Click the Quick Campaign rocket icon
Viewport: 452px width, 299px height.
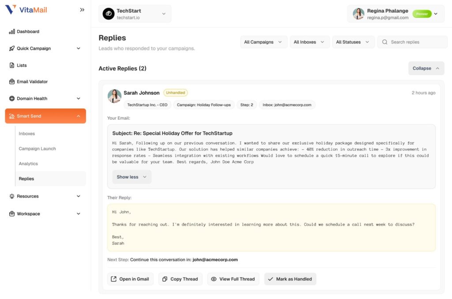[x=12, y=48]
